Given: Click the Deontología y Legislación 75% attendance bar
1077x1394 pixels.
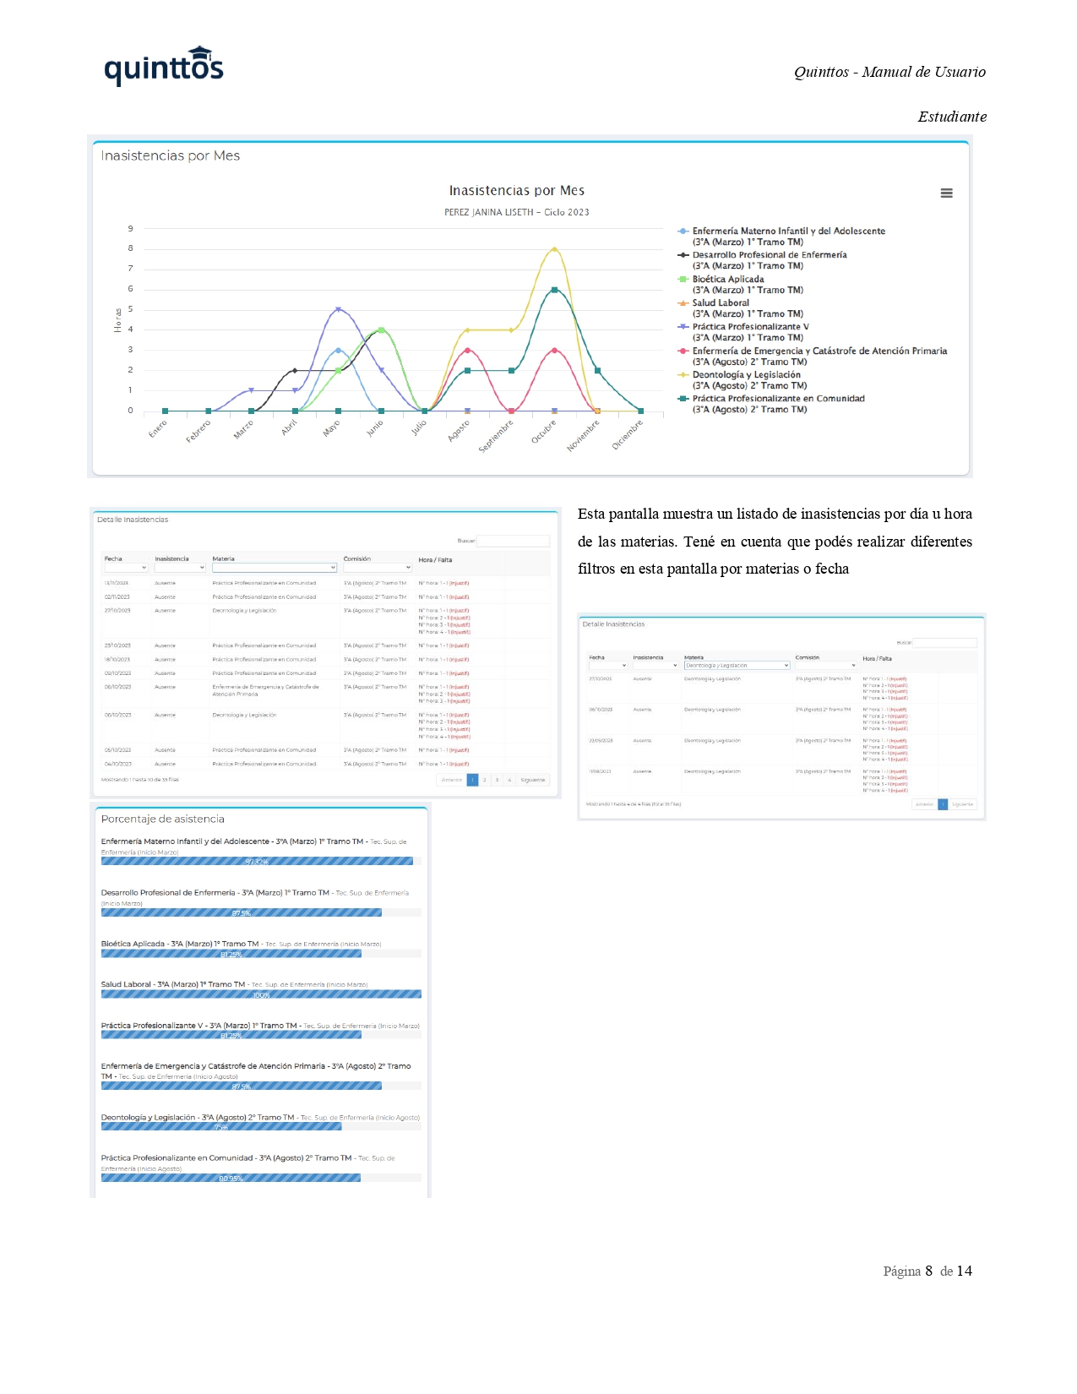Looking at the screenshot, I should click(221, 1127).
